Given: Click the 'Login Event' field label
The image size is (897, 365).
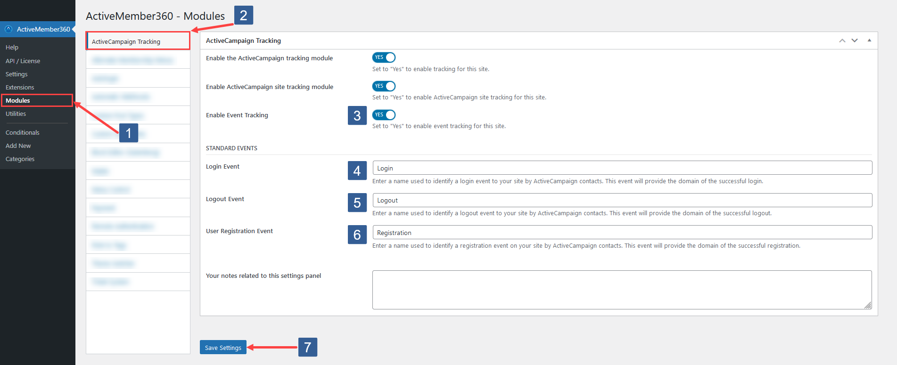Looking at the screenshot, I should (222, 166).
